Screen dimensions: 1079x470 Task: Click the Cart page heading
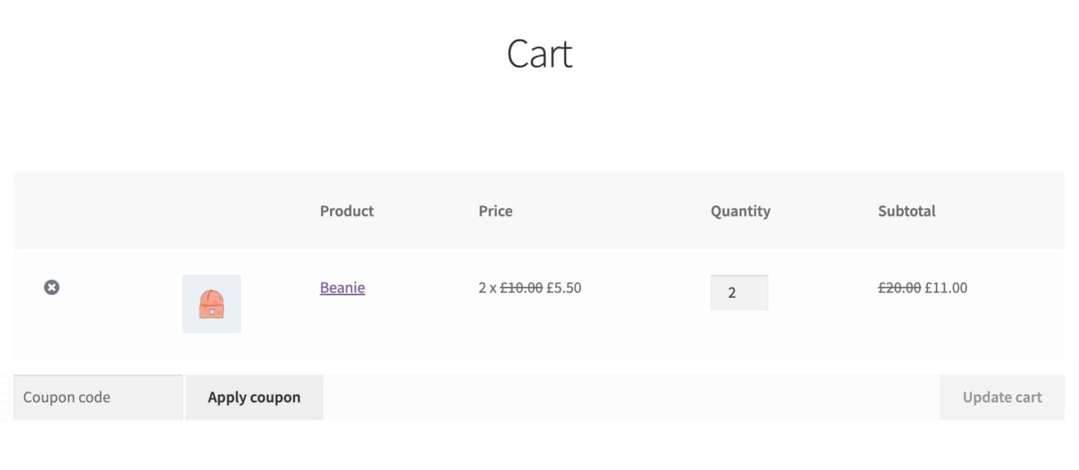click(539, 54)
